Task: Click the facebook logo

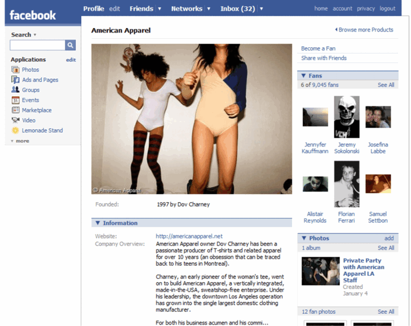Action: 33,15
